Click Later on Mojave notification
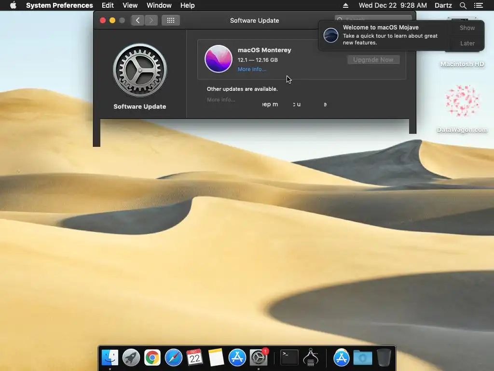 pyautogui.click(x=467, y=43)
